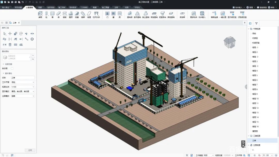Select floor 16 in the view tree

(255, 127)
